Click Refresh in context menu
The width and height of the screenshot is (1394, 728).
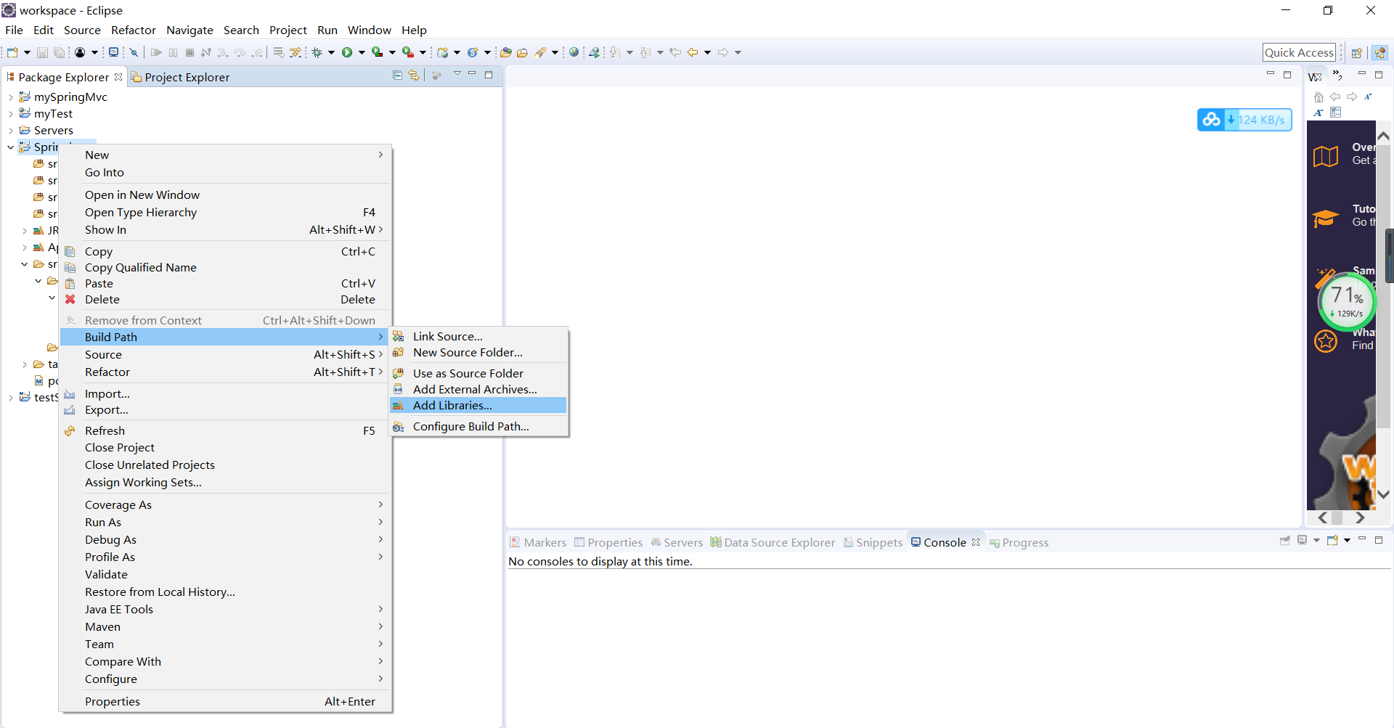coord(226,430)
